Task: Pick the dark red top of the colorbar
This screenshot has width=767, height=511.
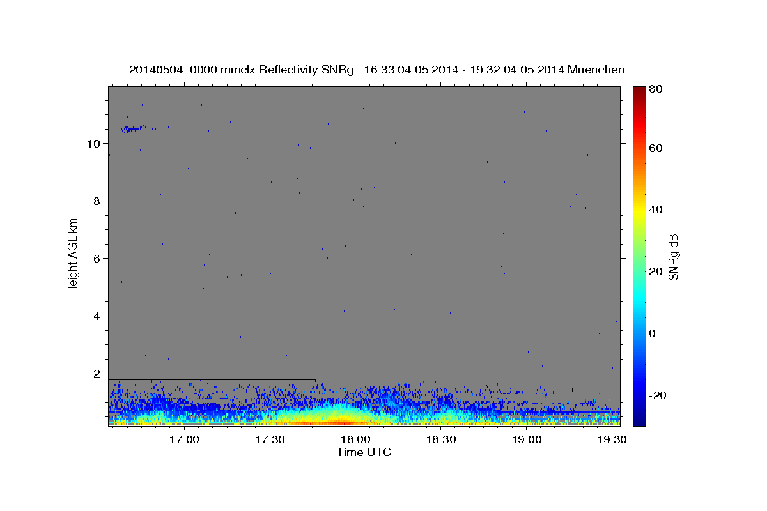Action: click(639, 90)
